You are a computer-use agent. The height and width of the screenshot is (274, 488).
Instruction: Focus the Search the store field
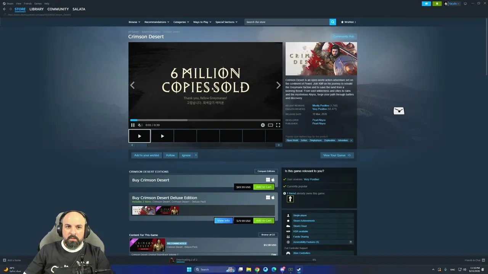point(287,22)
